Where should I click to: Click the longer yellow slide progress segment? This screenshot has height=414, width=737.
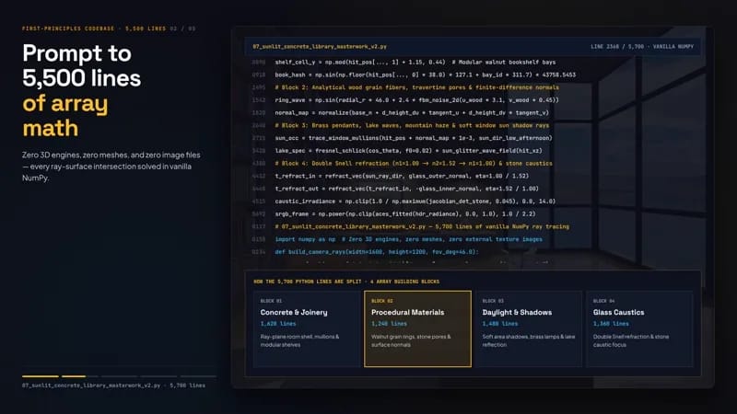coord(41,376)
